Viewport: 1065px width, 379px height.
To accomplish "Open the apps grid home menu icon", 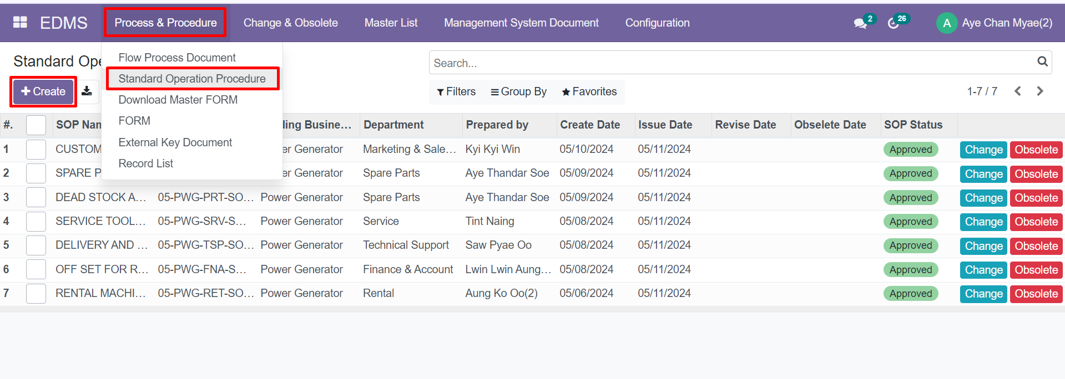I will point(20,22).
